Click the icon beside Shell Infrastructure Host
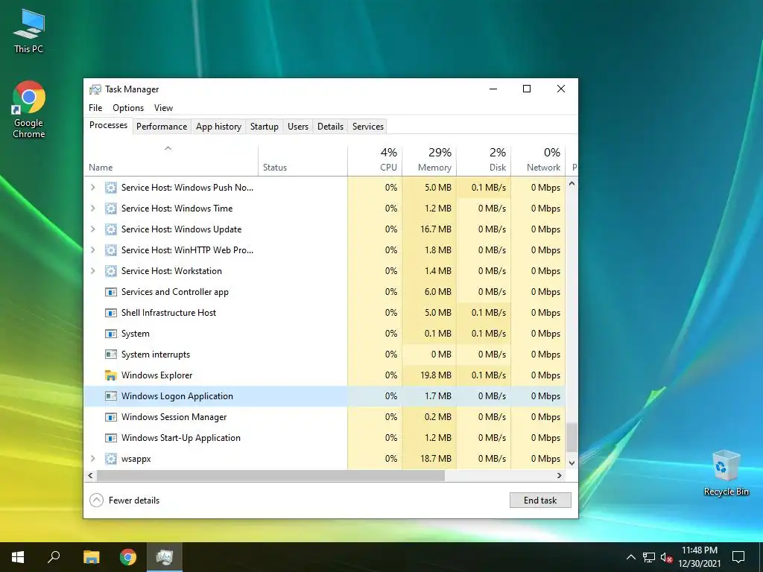Image resolution: width=763 pixels, height=572 pixels. [x=111, y=313]
